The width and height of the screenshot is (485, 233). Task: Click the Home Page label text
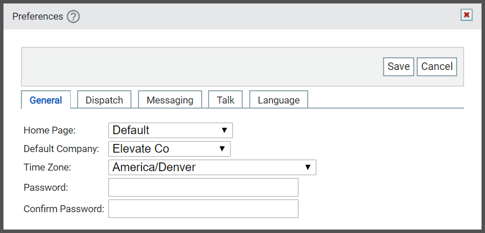49,130
